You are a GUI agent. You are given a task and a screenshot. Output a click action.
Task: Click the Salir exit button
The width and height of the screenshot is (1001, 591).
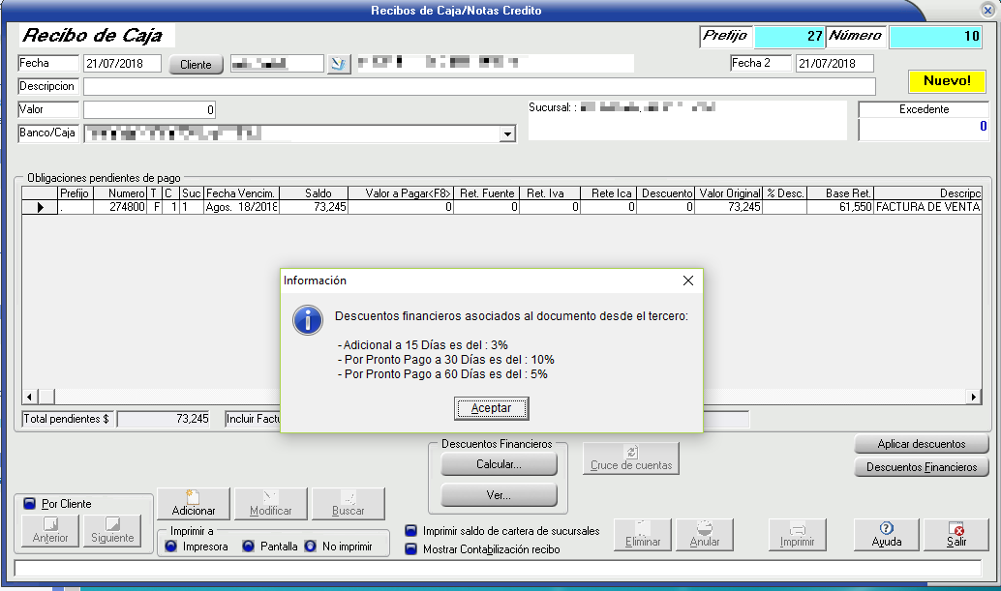click(x=955, y=534)
